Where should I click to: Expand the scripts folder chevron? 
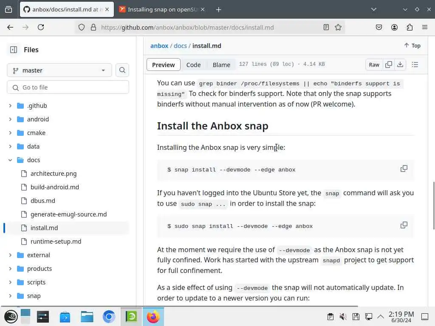click(10, 282)
